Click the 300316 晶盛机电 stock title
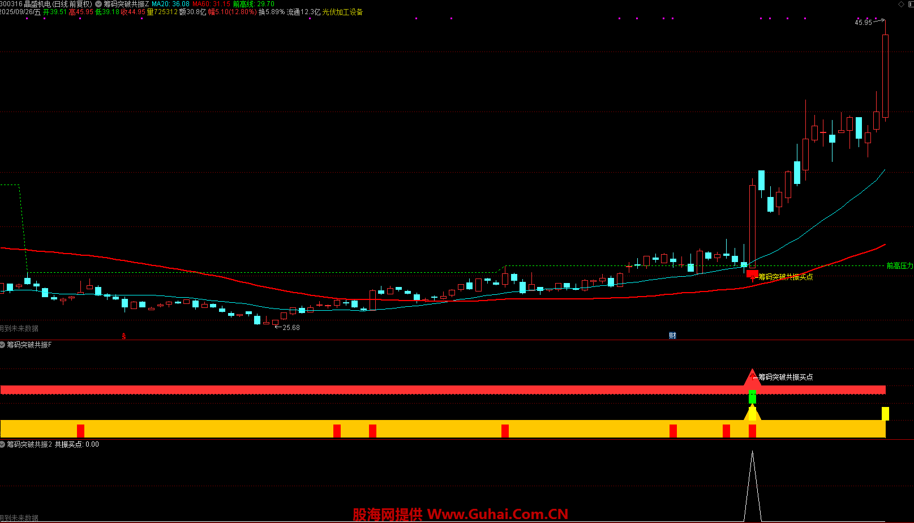Screen dimensions: 914x523 pos(46,4)
